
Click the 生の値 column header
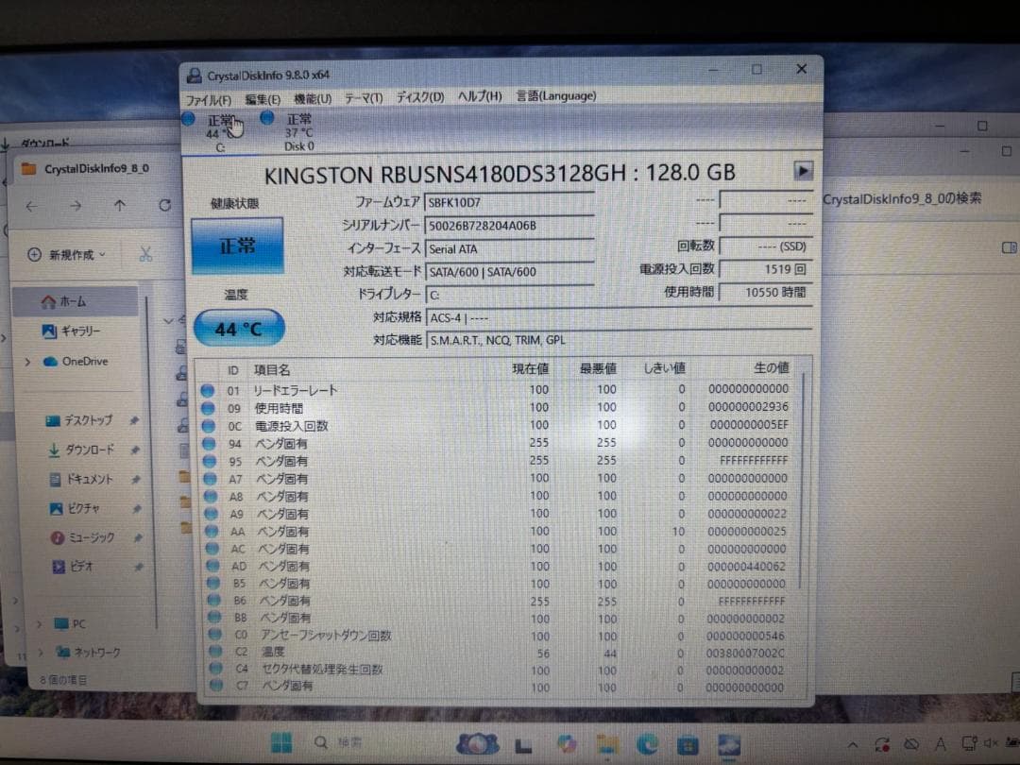(x=772, y=367)
